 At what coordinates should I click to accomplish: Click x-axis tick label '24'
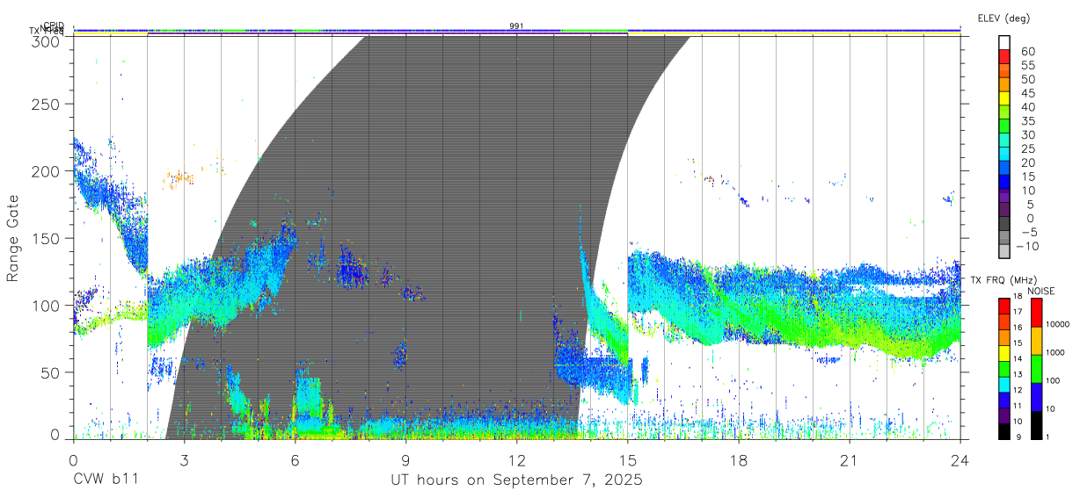(x=960, y=459)
